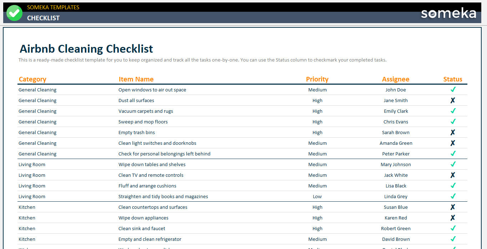Select 'Wipe down tables and shelves' cell

[x=152, y=165]
